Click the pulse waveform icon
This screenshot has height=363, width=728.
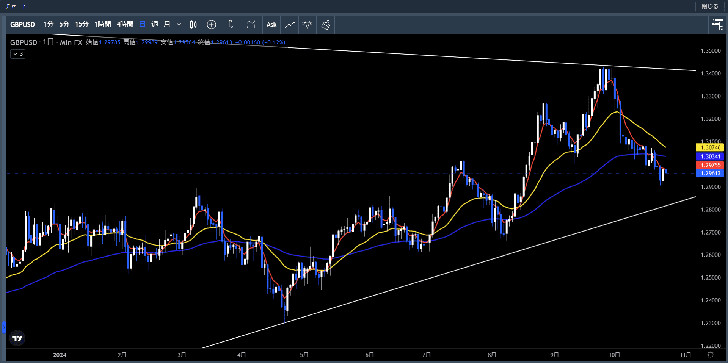click(308, 25)
